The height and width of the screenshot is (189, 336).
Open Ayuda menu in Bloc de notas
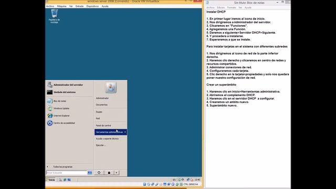click(248, 7)
